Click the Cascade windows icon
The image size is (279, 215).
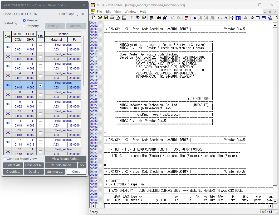pyautogui.click(x=270, y=17)
